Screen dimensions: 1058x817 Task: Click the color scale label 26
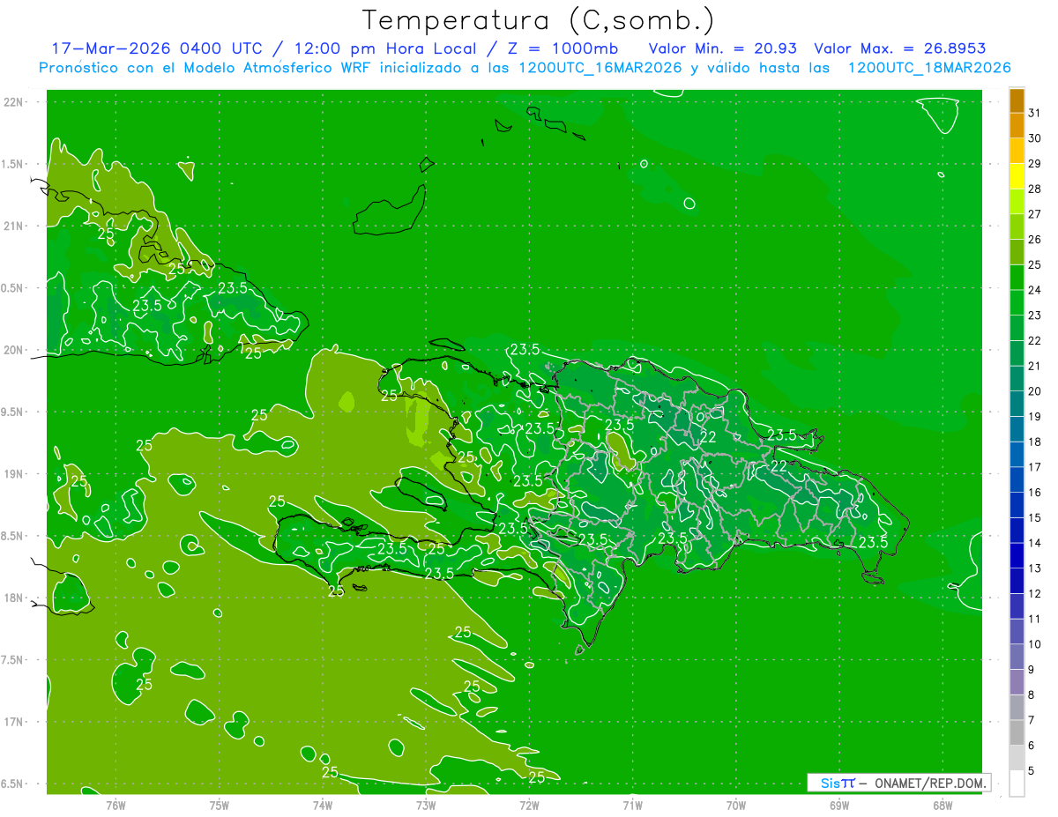1035,239
